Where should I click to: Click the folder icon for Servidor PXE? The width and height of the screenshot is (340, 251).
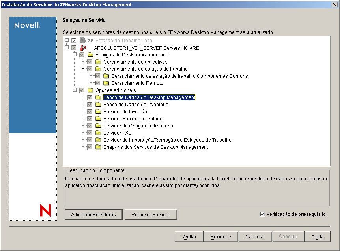point(97,133)
